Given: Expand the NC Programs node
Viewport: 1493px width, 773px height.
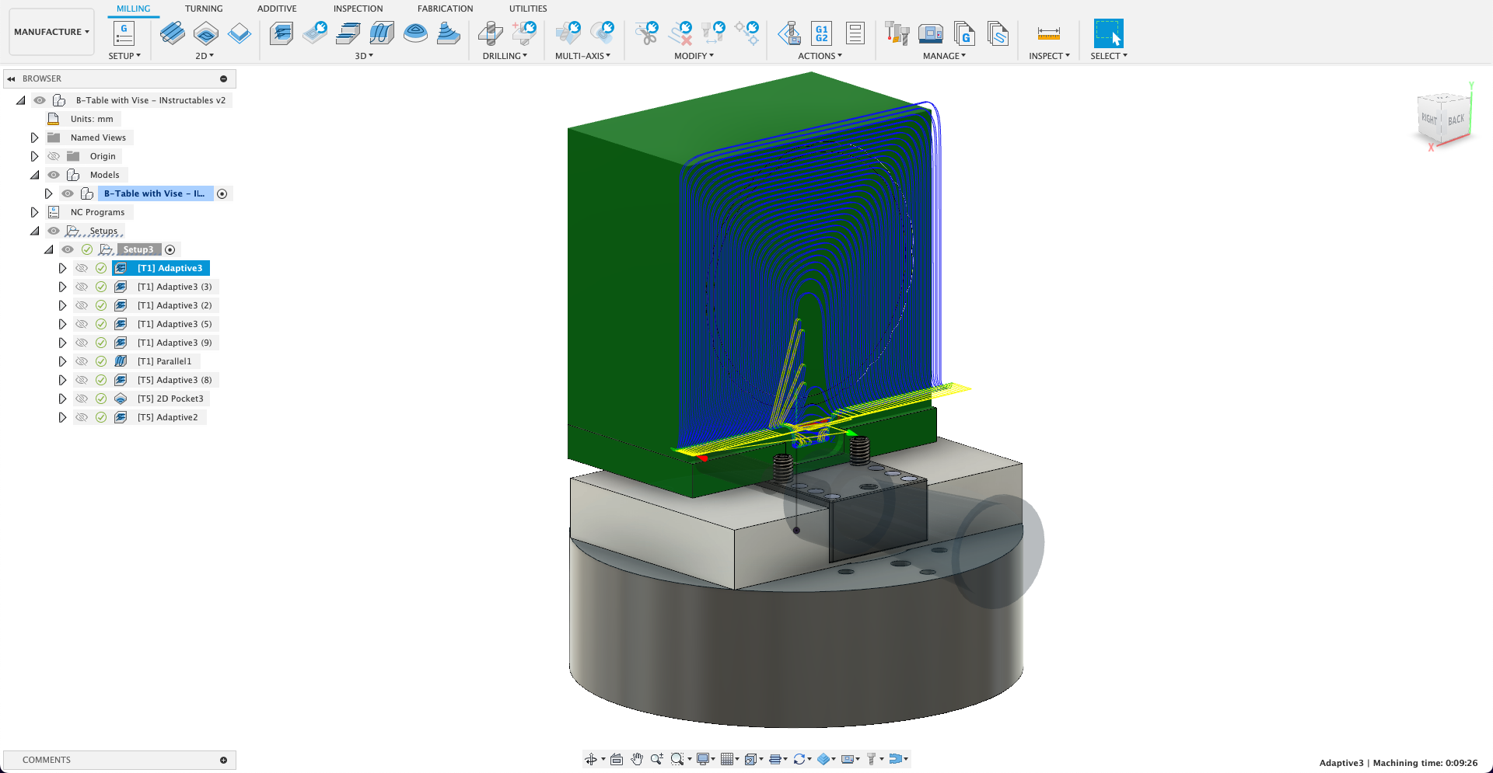Looking at the screenshot, I should (x=34, y=212).
